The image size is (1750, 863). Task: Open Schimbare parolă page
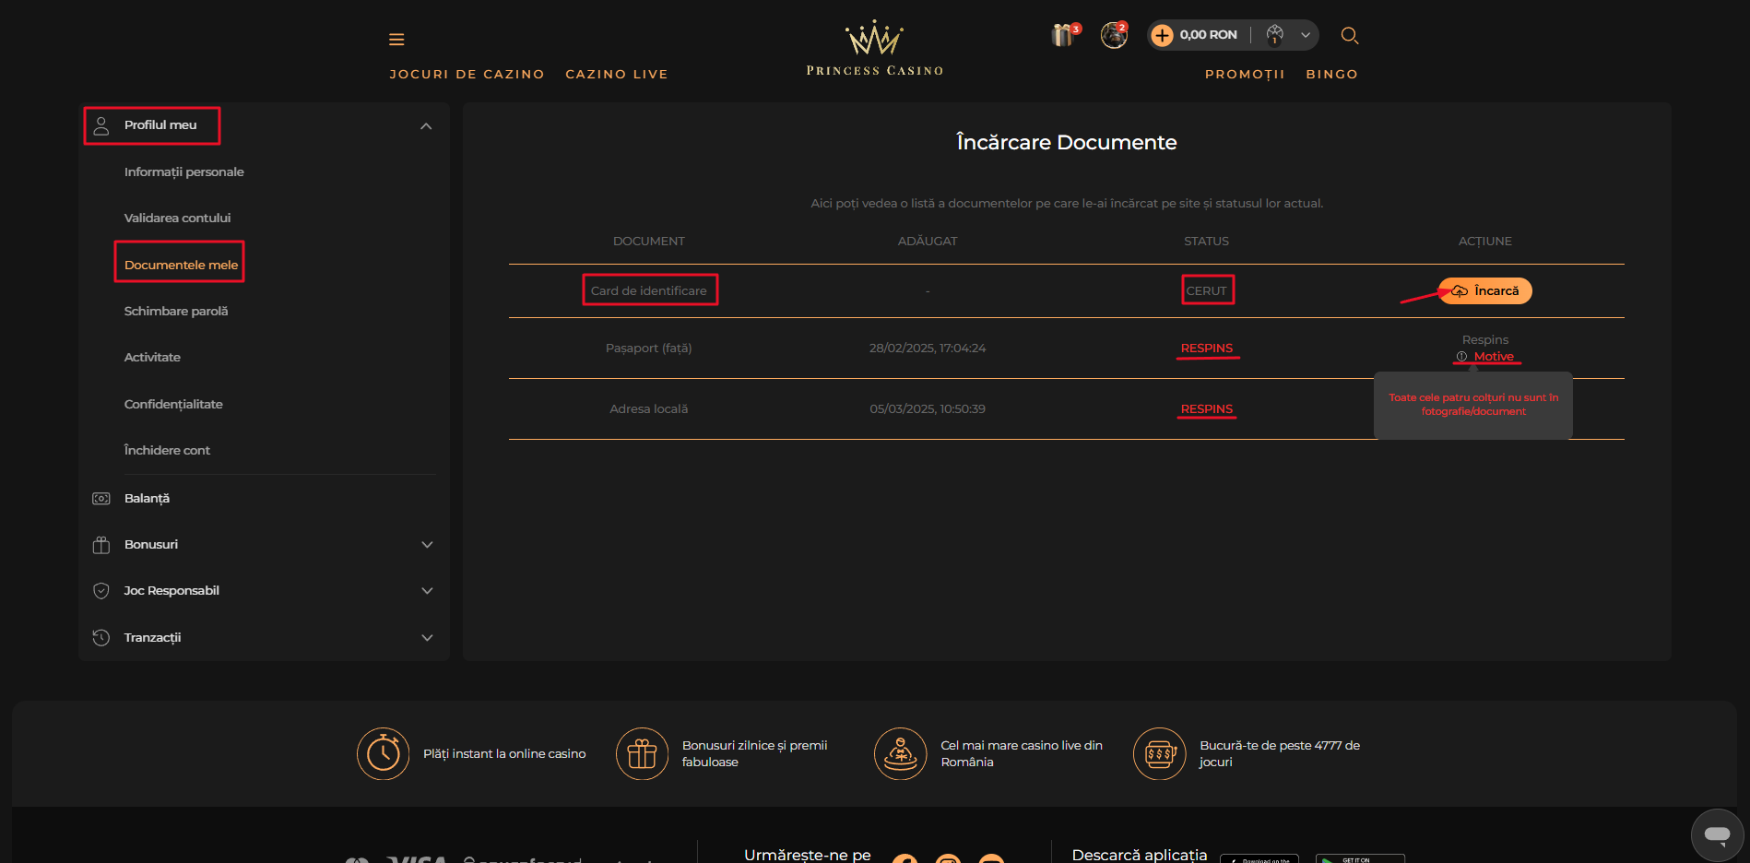(x=176, y=312)
